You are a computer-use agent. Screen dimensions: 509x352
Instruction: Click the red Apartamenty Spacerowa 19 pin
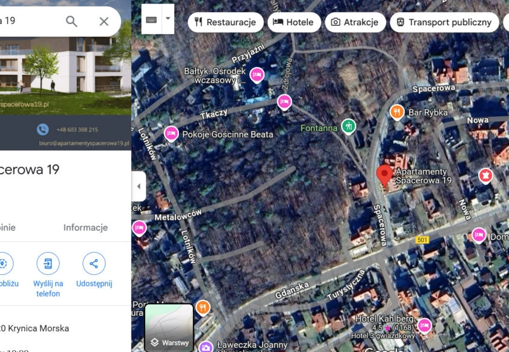pyautogui.click(x=384, y=175)
